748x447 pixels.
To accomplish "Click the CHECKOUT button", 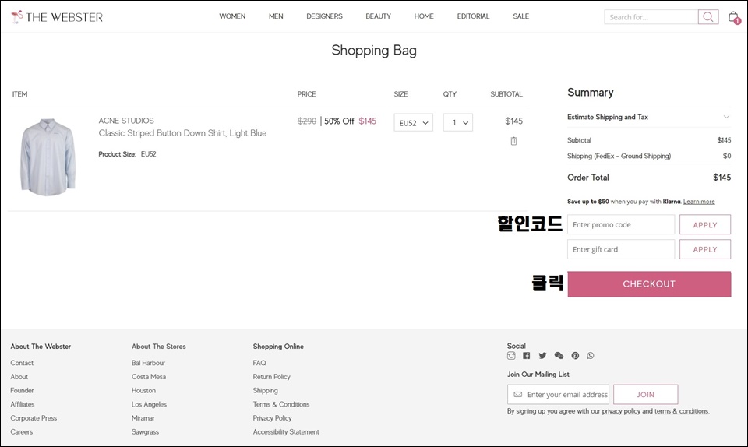I will [649, 284].
